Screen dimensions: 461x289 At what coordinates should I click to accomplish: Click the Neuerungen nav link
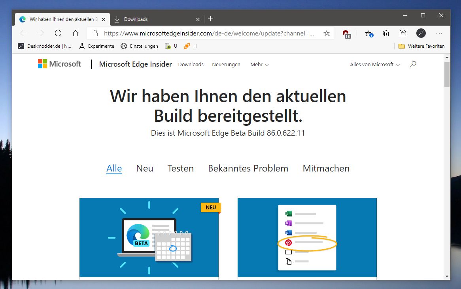[226, 65]
